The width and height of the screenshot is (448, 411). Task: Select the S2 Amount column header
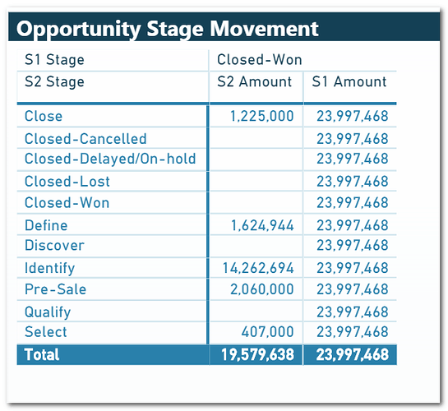pos(254,81)
